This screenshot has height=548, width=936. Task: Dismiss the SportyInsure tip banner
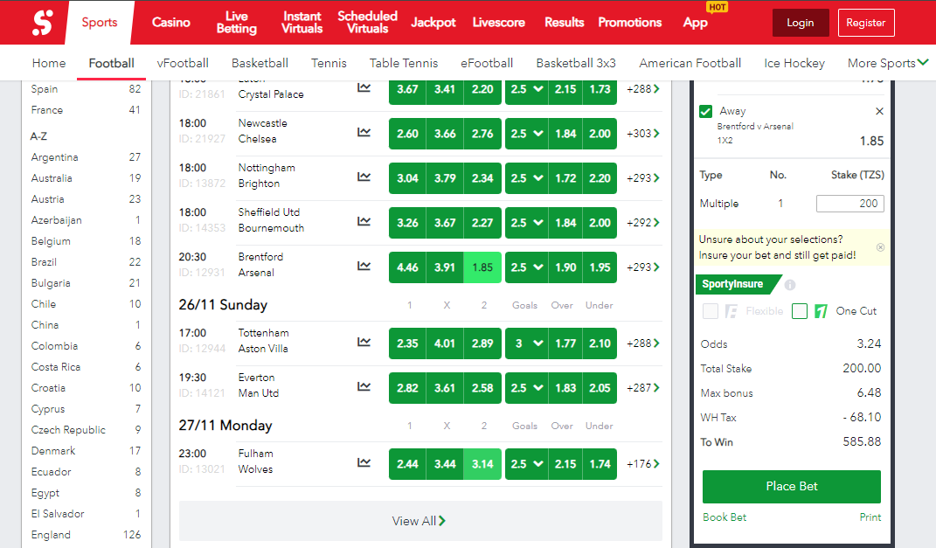(880, 247)
